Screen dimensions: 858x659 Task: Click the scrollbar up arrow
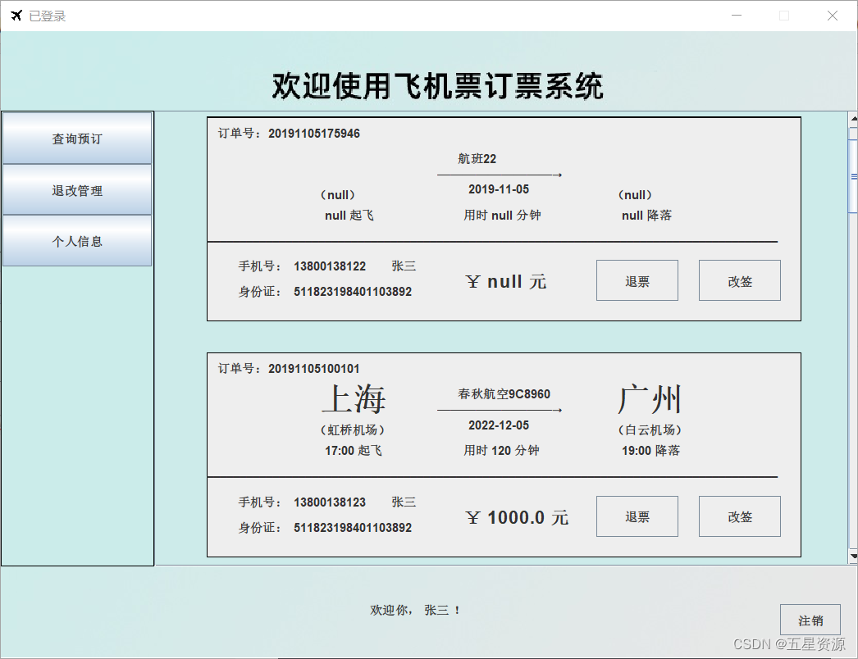tap(853, 118)
